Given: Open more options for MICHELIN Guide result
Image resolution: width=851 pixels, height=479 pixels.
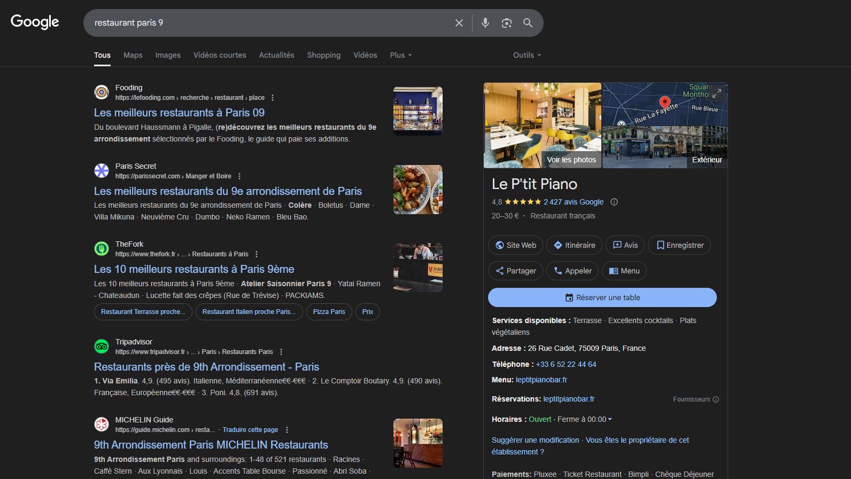Looking at the screenshot, I should point(287,430).
